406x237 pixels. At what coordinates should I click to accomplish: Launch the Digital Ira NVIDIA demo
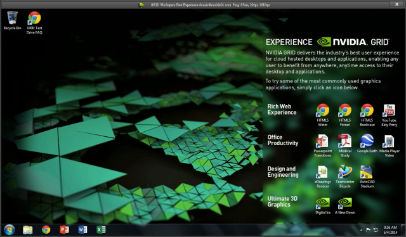point(323,206)
